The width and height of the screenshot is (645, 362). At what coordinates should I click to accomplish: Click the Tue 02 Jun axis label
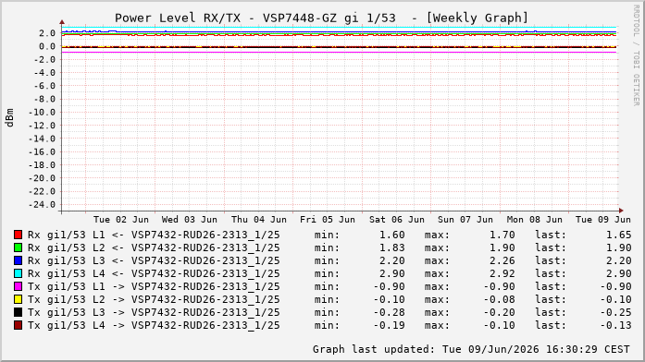click(x=121, y=220)
